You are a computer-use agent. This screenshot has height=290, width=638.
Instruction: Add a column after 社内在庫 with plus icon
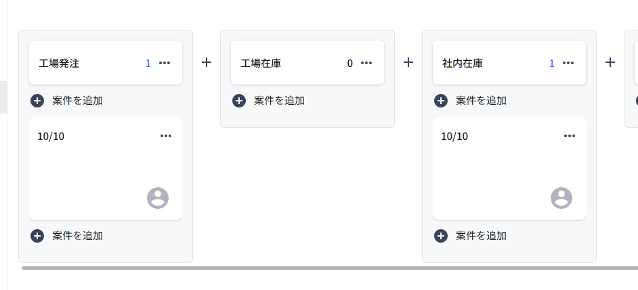click(610, 62)
